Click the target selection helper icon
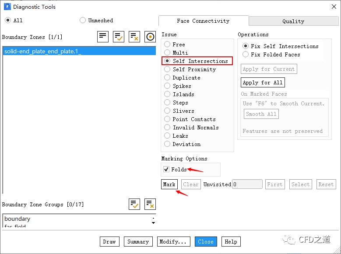 click(150, 37)
